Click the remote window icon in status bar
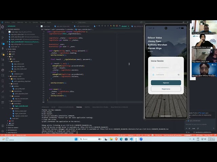 (2, 135)
